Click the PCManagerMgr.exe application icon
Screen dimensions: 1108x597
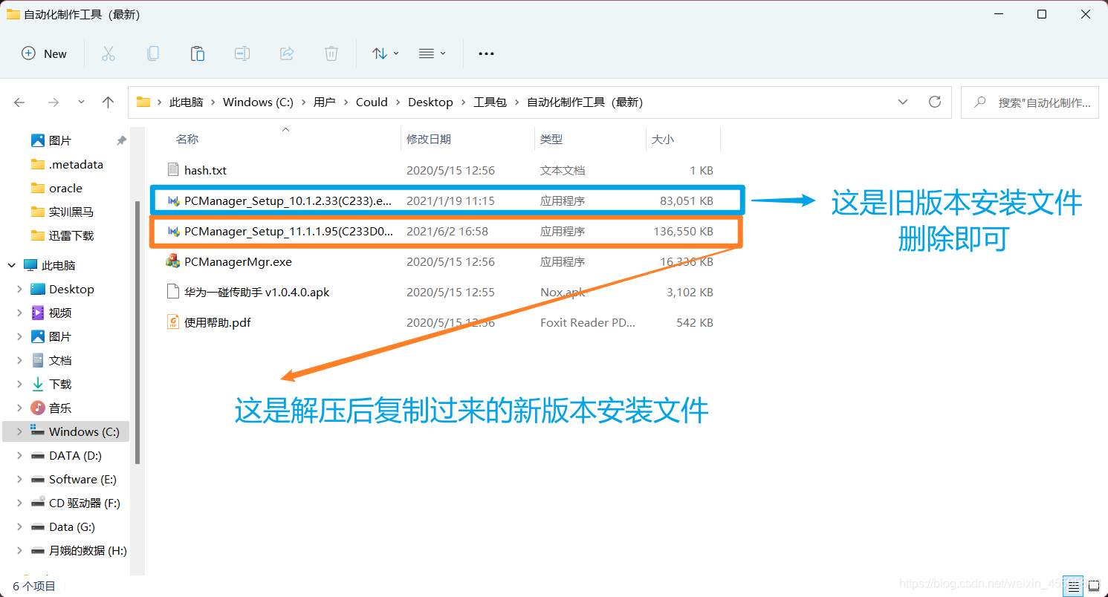tap(173, 261)
